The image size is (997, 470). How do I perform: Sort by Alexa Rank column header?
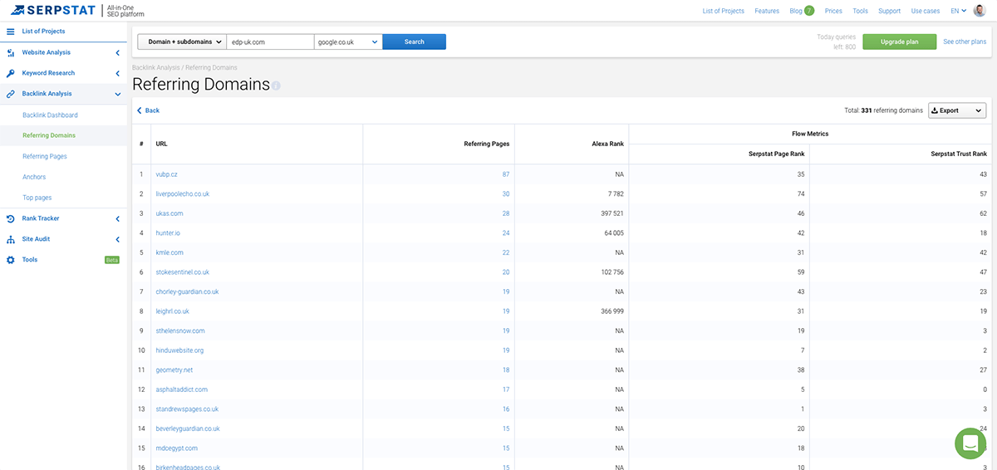coord(607,144)
